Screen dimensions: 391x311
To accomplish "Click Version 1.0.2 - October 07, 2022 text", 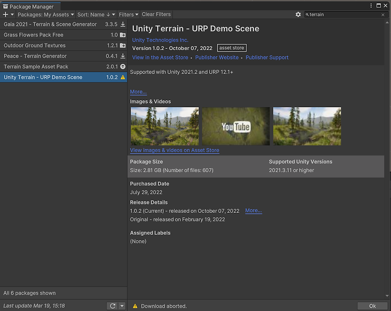I will [172, 48].
